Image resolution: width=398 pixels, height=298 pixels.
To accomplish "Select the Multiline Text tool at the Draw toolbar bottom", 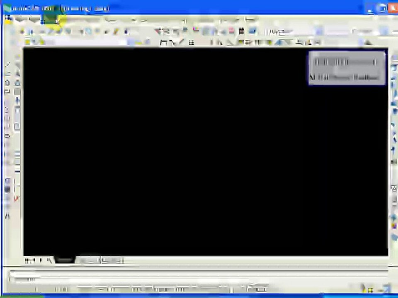I will point(7,216).
